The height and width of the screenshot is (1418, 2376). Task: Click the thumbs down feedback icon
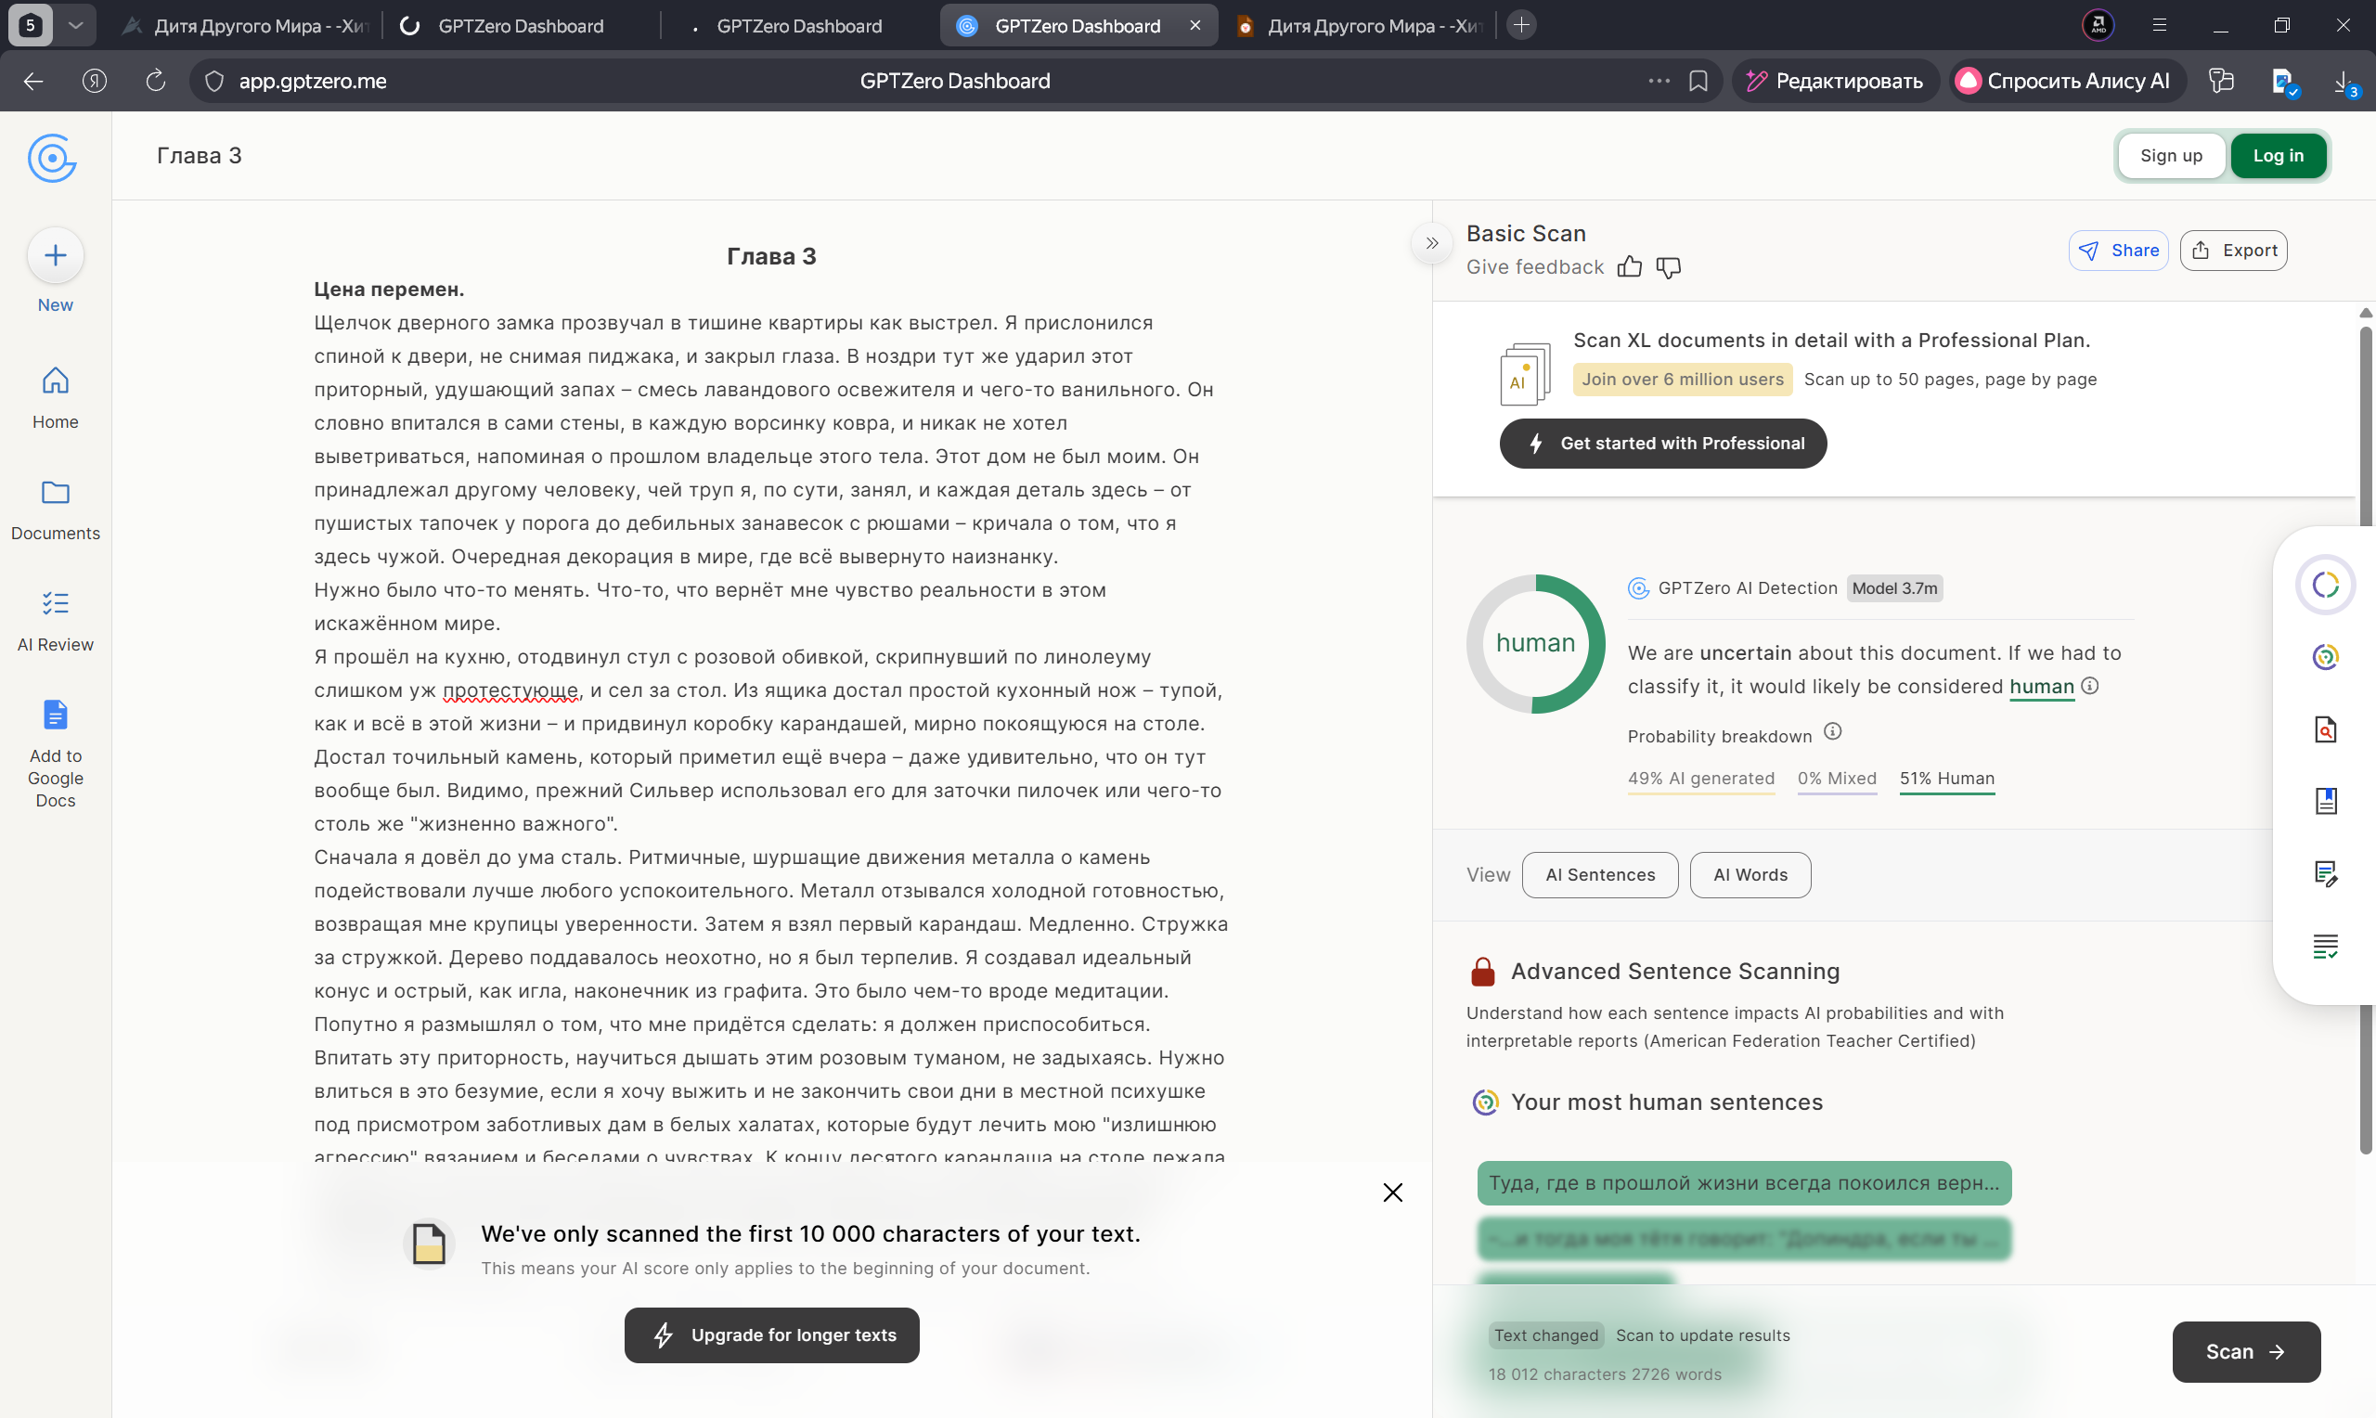coord(1668,267)
